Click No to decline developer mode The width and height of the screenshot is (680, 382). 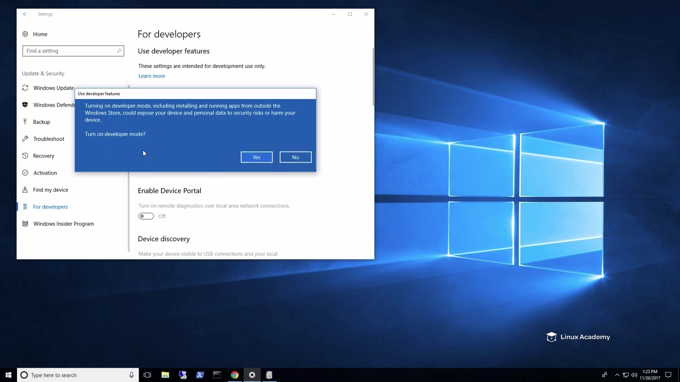(x=295, y=157)
